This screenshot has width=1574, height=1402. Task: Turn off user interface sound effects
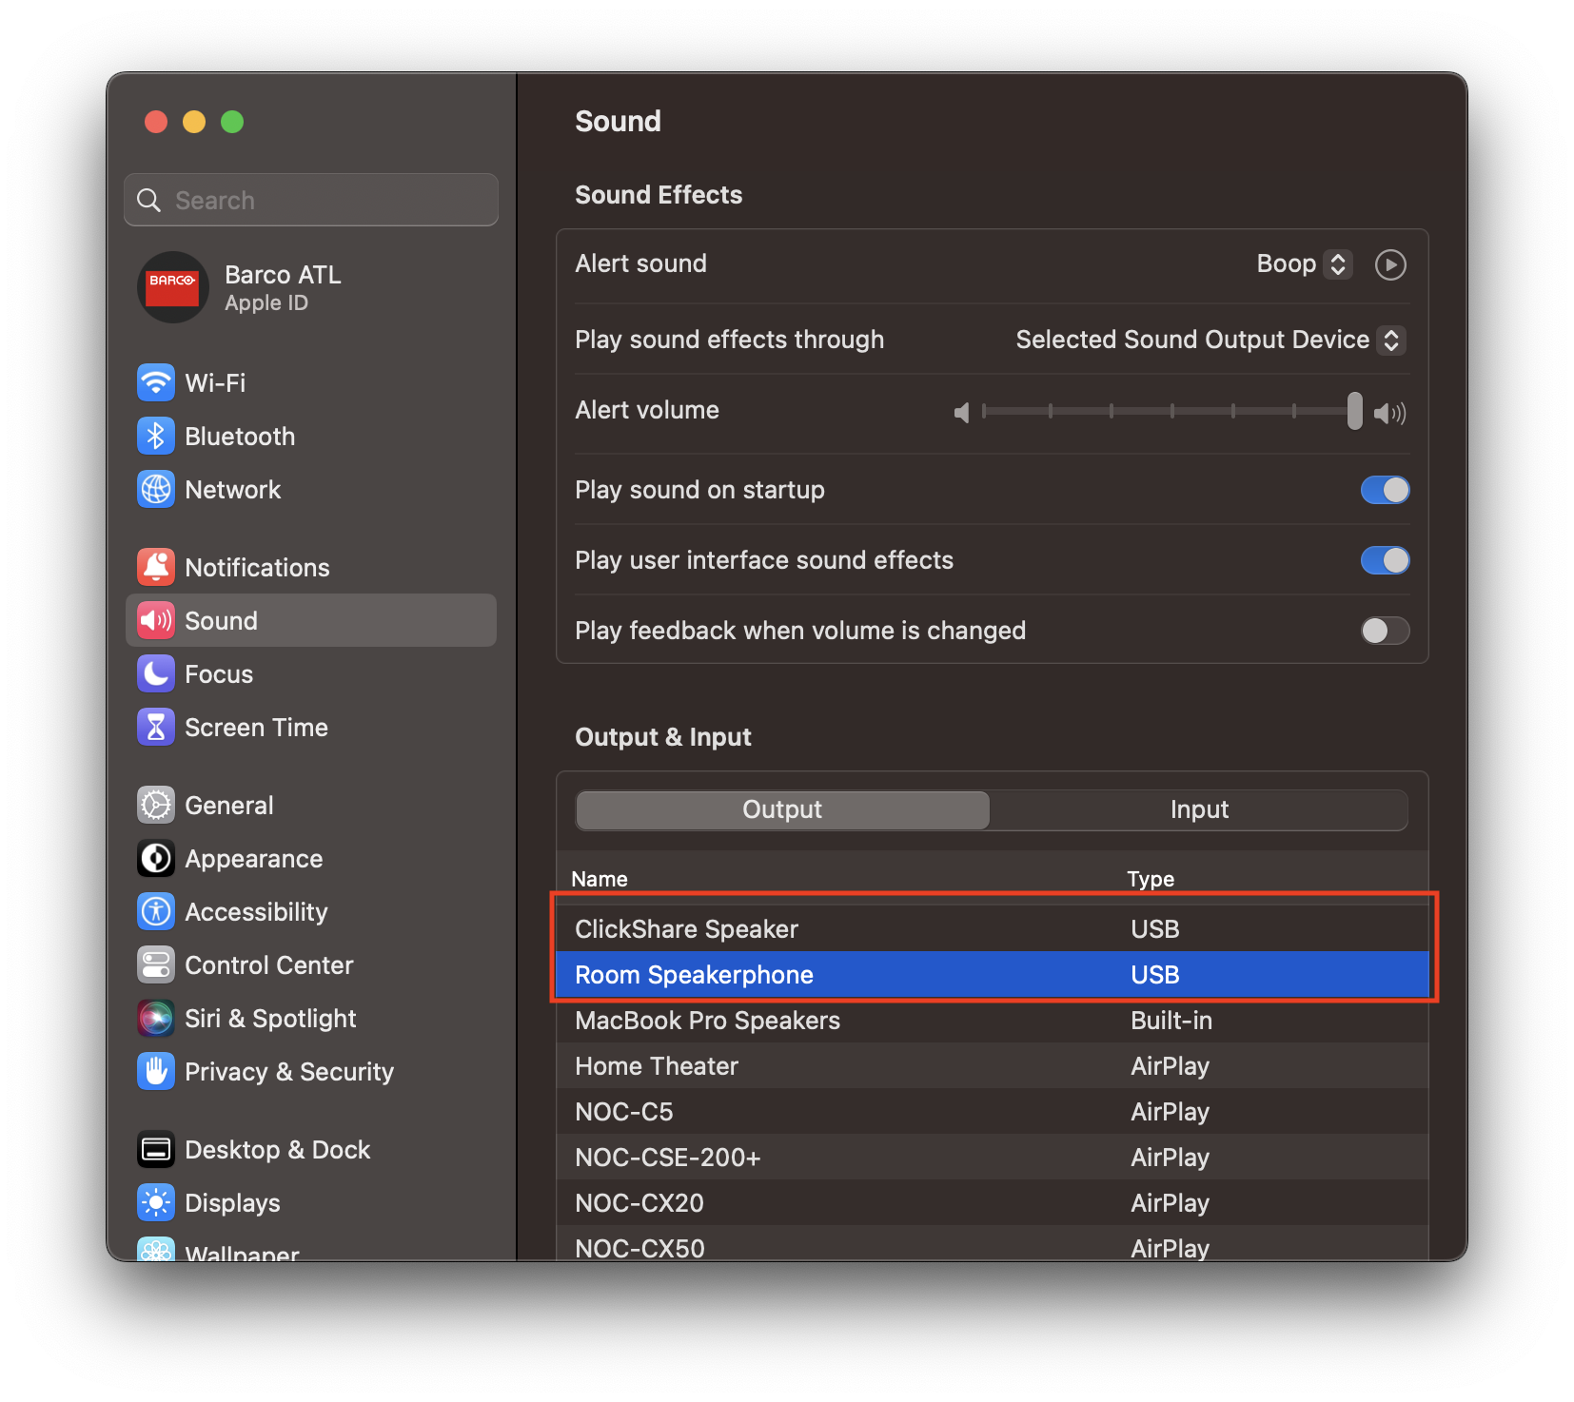pyautogui.click(x=1385, y=560)
